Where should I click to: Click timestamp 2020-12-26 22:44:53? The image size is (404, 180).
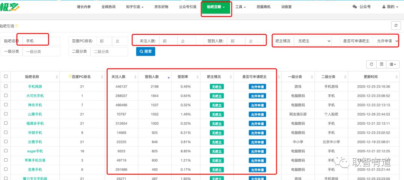click(x=373, y=114)
